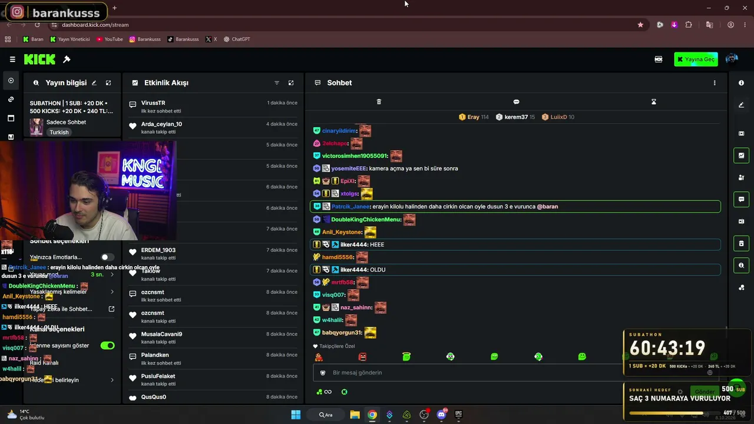Open the Sohbet three-dot options menu

point(715,83)
